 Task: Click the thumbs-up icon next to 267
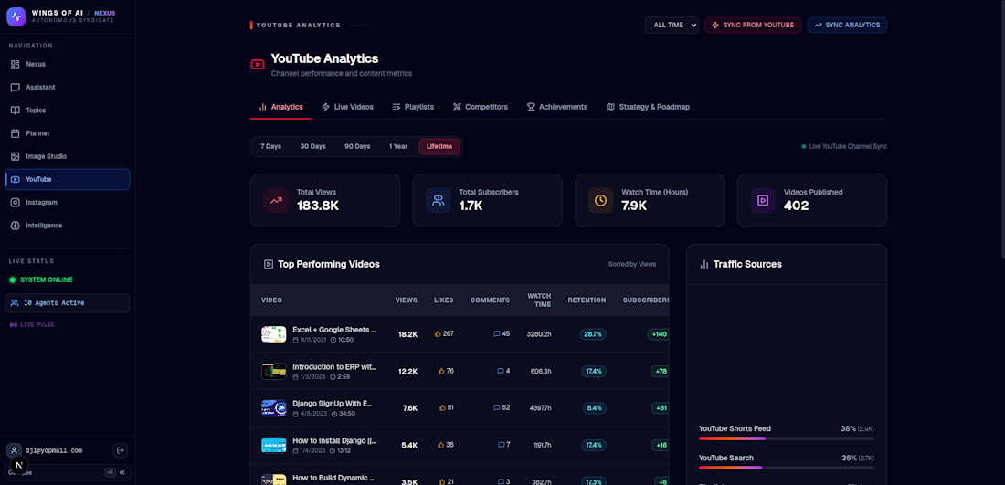[439, 333]
